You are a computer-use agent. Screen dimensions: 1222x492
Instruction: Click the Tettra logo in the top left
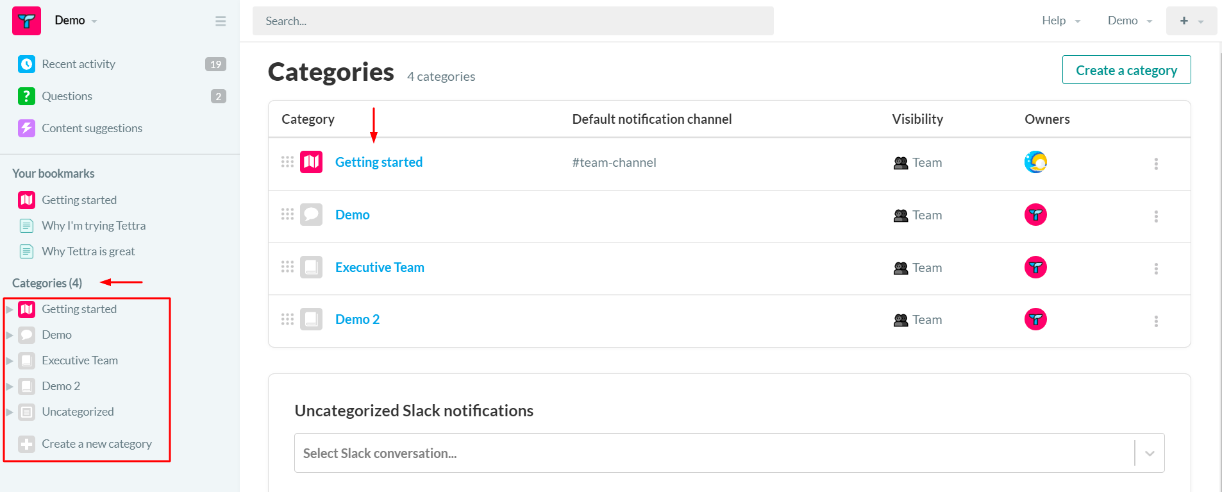(x=26, y=21)
